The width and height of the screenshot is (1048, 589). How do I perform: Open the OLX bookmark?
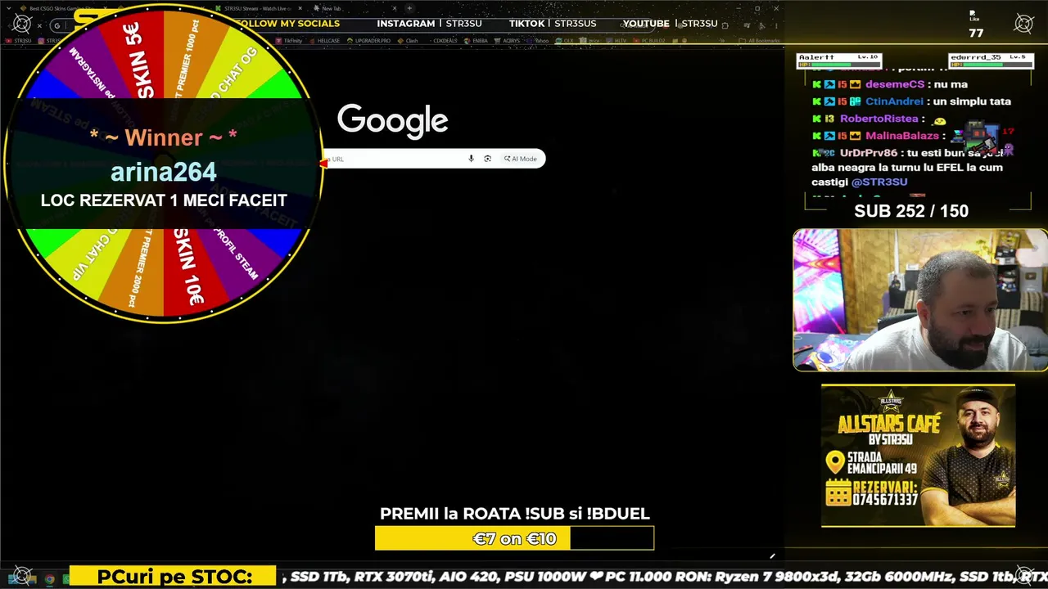pyautogui.click(x=565, y=40)
